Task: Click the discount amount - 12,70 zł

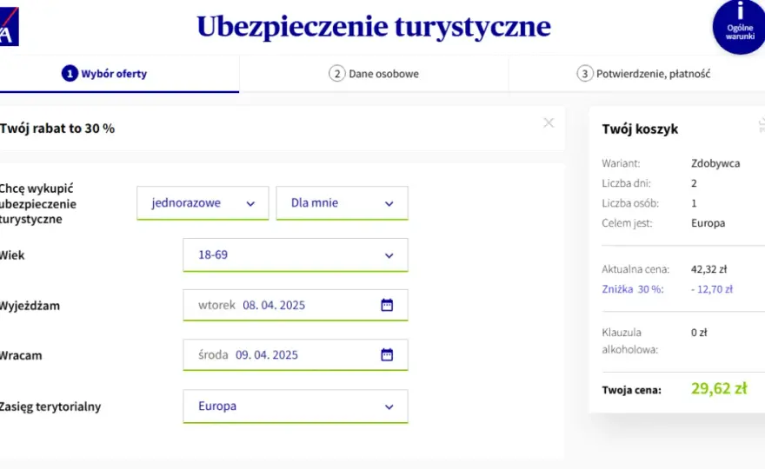Action: click(x=712, y=289)
